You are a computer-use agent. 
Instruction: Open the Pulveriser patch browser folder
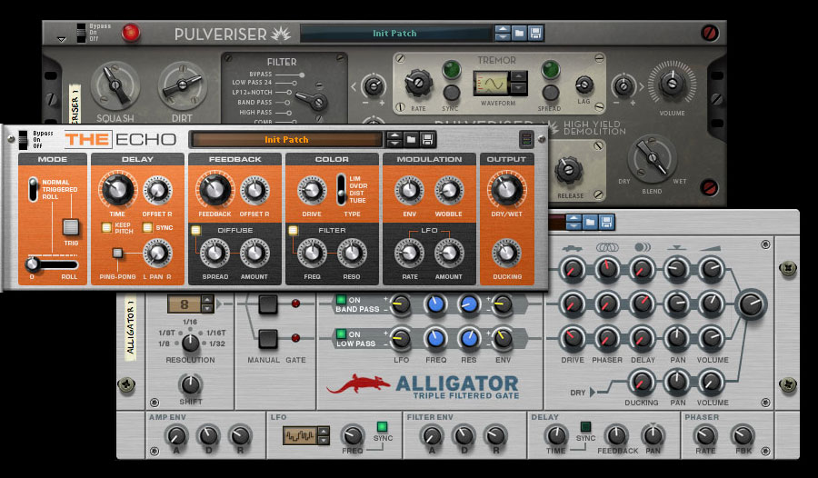pos(519,34)
